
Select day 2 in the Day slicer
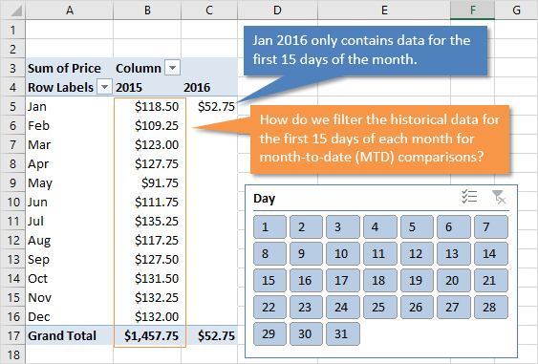pos(306,226)
